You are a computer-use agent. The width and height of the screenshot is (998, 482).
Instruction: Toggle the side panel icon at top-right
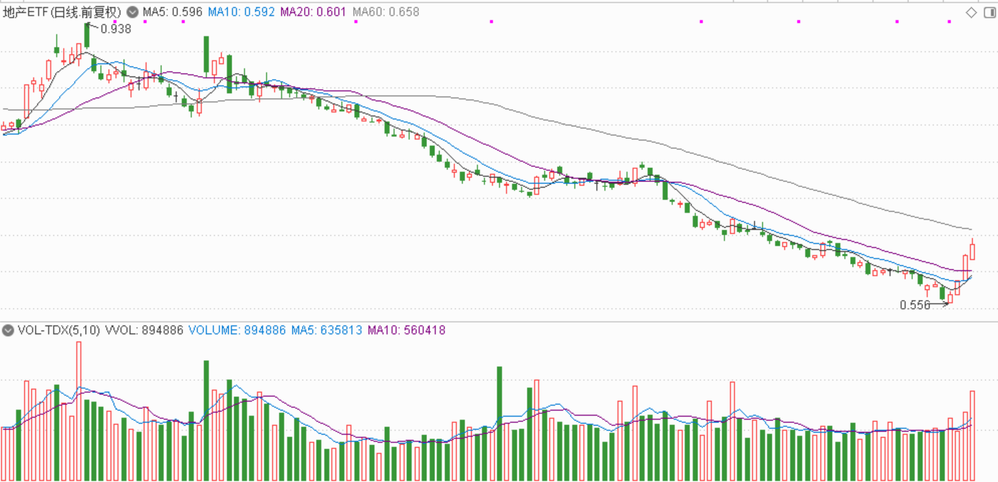click(989, 12)
